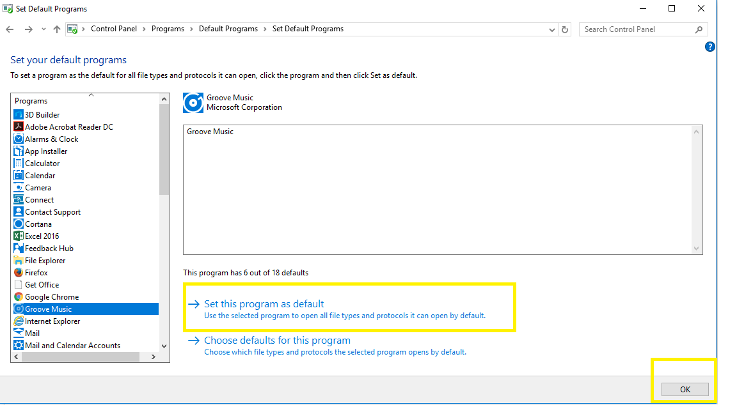Click the Connect app icon
The image size is (737, 414).
coord(19,200)
